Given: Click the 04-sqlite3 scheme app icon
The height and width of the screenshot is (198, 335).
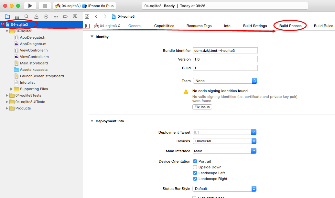Looking at the screenshot, I should 58,6.
